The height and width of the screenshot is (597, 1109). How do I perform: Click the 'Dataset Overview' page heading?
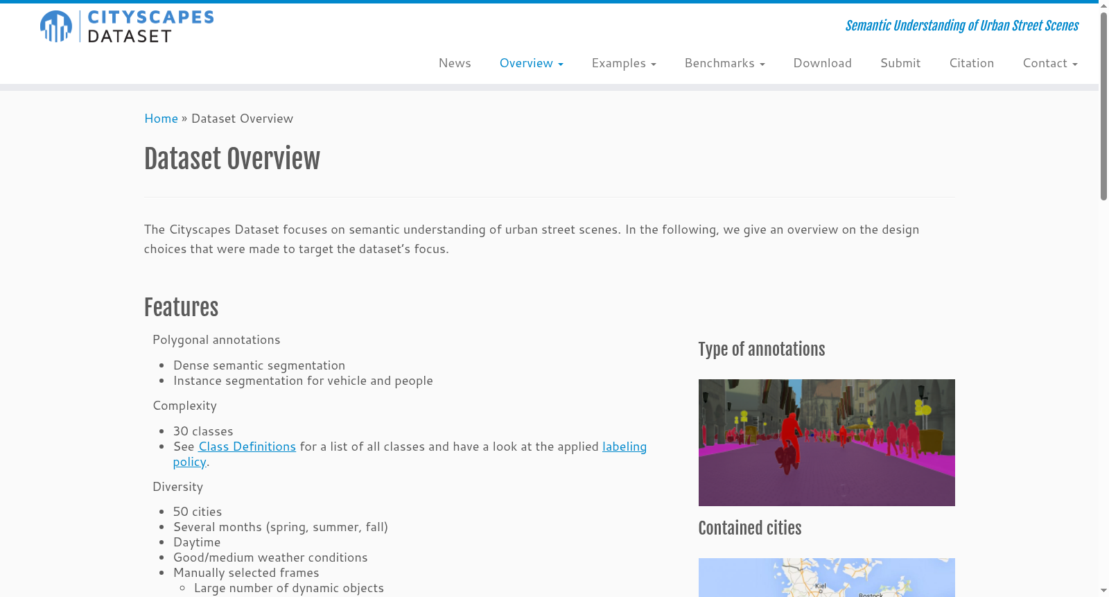coord(232,159)
